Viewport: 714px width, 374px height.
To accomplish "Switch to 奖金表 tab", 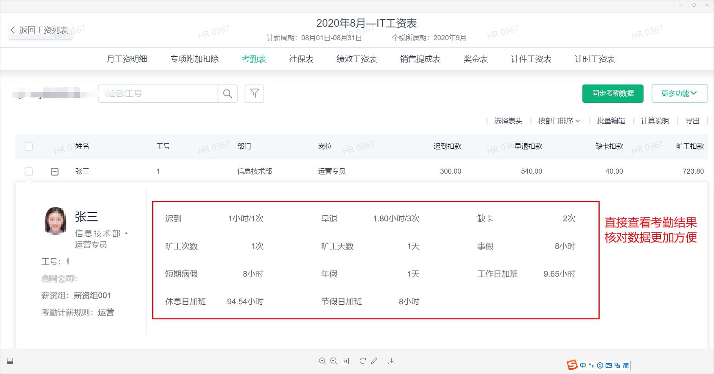I will pyautogui.click(x=476, y=59).
